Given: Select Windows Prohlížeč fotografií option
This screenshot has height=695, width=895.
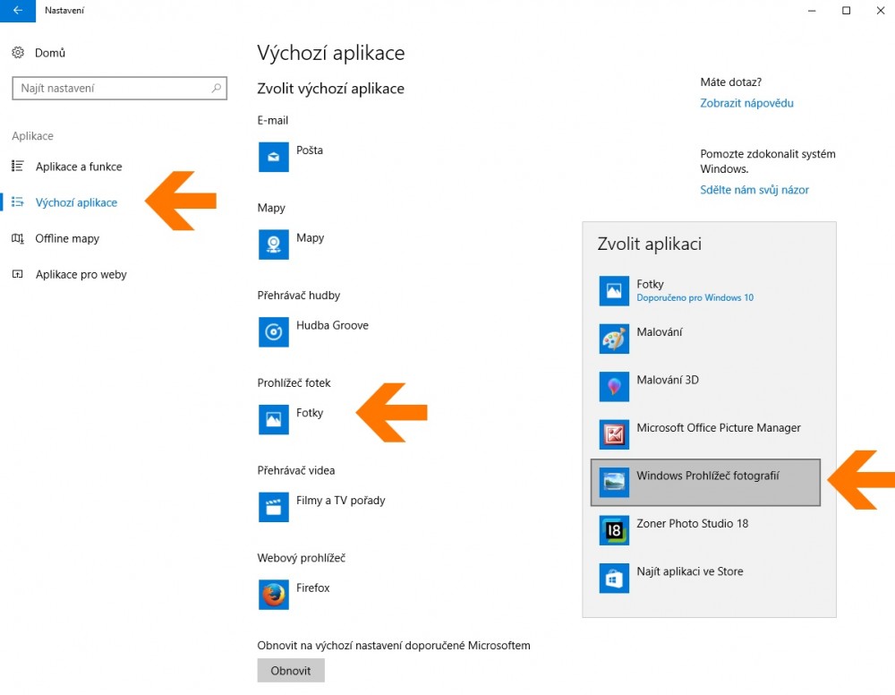Looking at the screenshot, I should [x=705, y=482].
